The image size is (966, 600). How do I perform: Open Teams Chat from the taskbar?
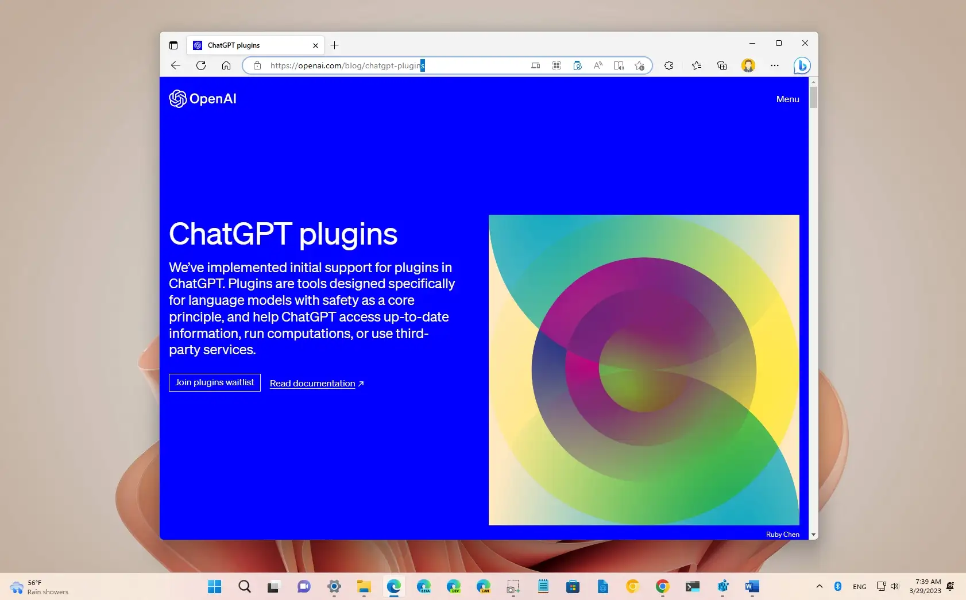(x=304, y=586)
